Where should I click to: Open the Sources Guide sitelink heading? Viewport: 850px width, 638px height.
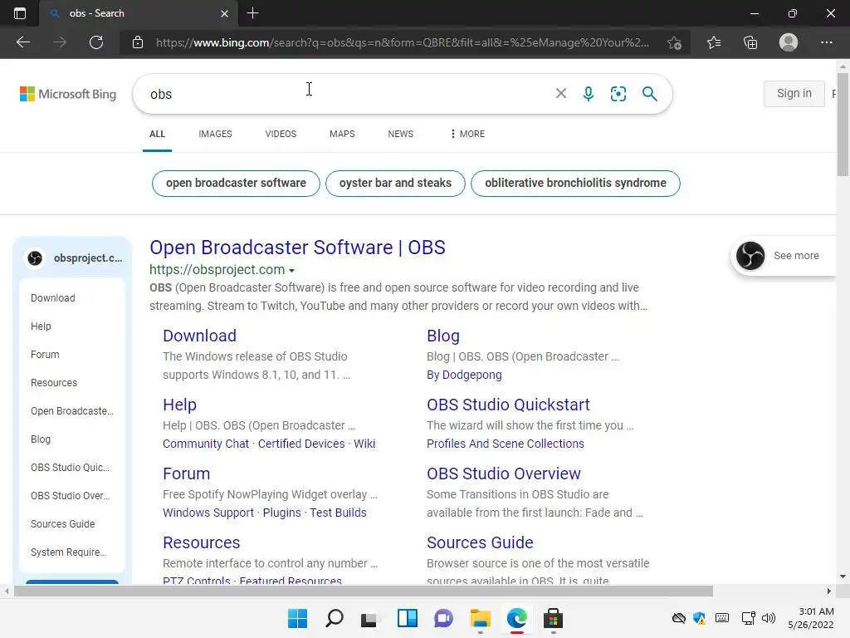(x=480, y=542)
